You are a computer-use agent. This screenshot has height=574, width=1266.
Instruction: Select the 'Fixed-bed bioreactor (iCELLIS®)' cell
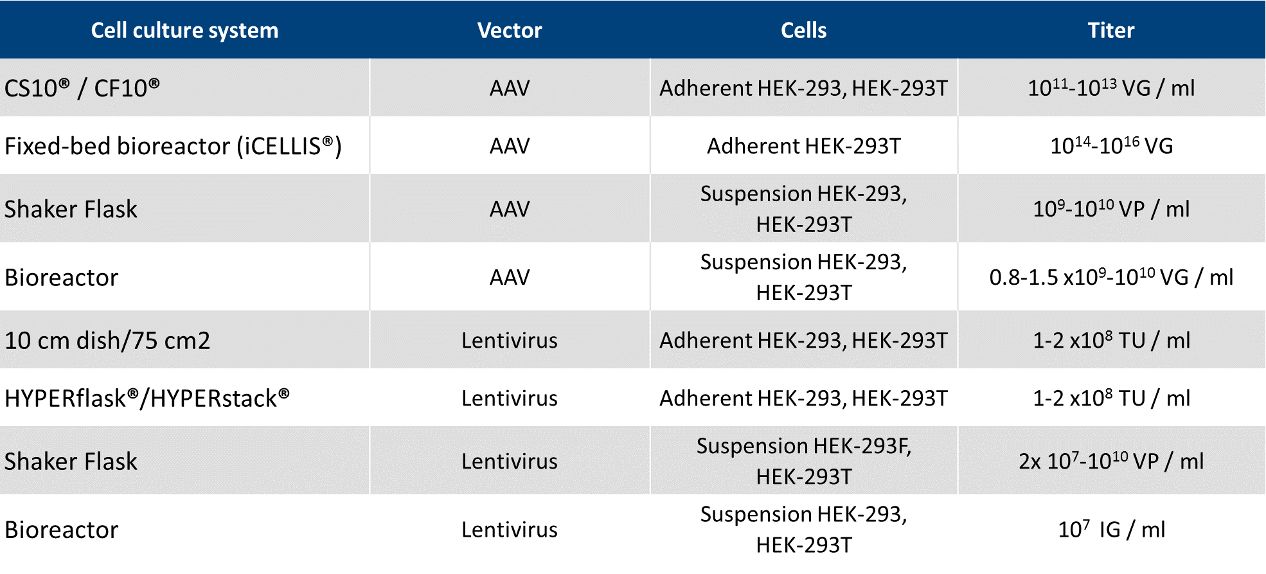[173, 146]
